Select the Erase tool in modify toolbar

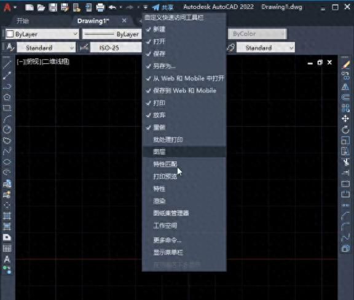tap(345, 64)
